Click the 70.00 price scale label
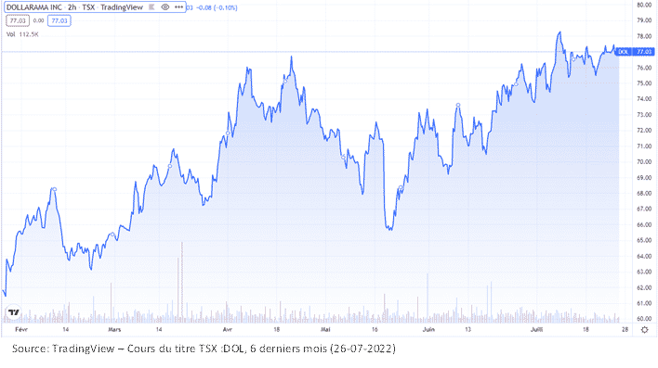The width and height of the screenshot is (658, 368). tap(644, 162)
